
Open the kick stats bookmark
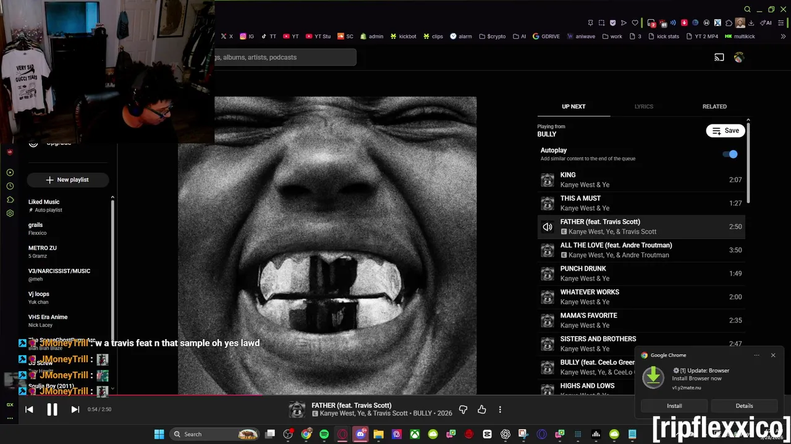tap(664, 36)
